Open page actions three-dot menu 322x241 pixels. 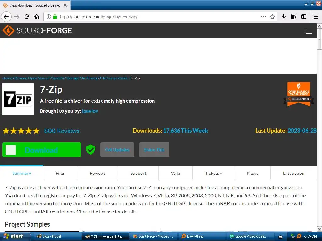click(x=263, y=17)
